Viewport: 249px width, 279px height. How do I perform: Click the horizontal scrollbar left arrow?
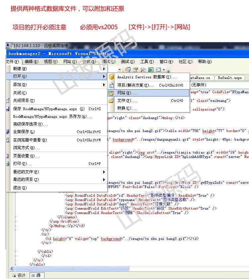[x=12, y=268]
